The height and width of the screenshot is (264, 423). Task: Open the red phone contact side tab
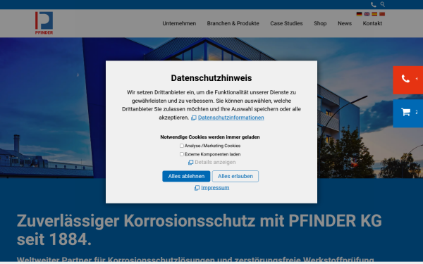pyautogui.click(x=408, y=80)
